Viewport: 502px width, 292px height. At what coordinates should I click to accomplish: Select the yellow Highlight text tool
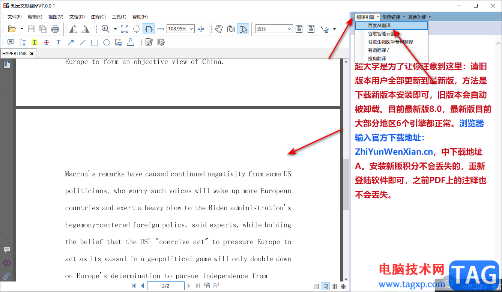pos(34,42)
